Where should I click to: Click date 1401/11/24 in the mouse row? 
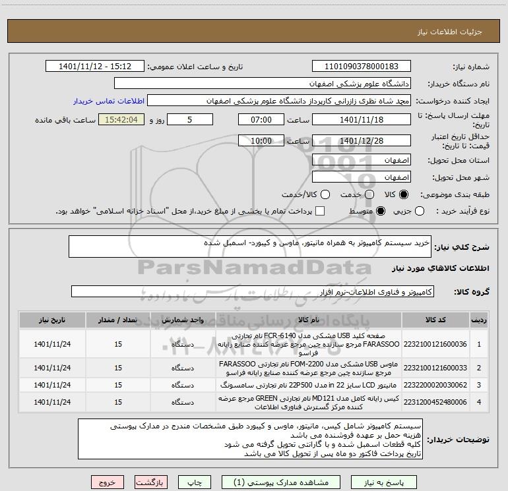coord(52,368)
